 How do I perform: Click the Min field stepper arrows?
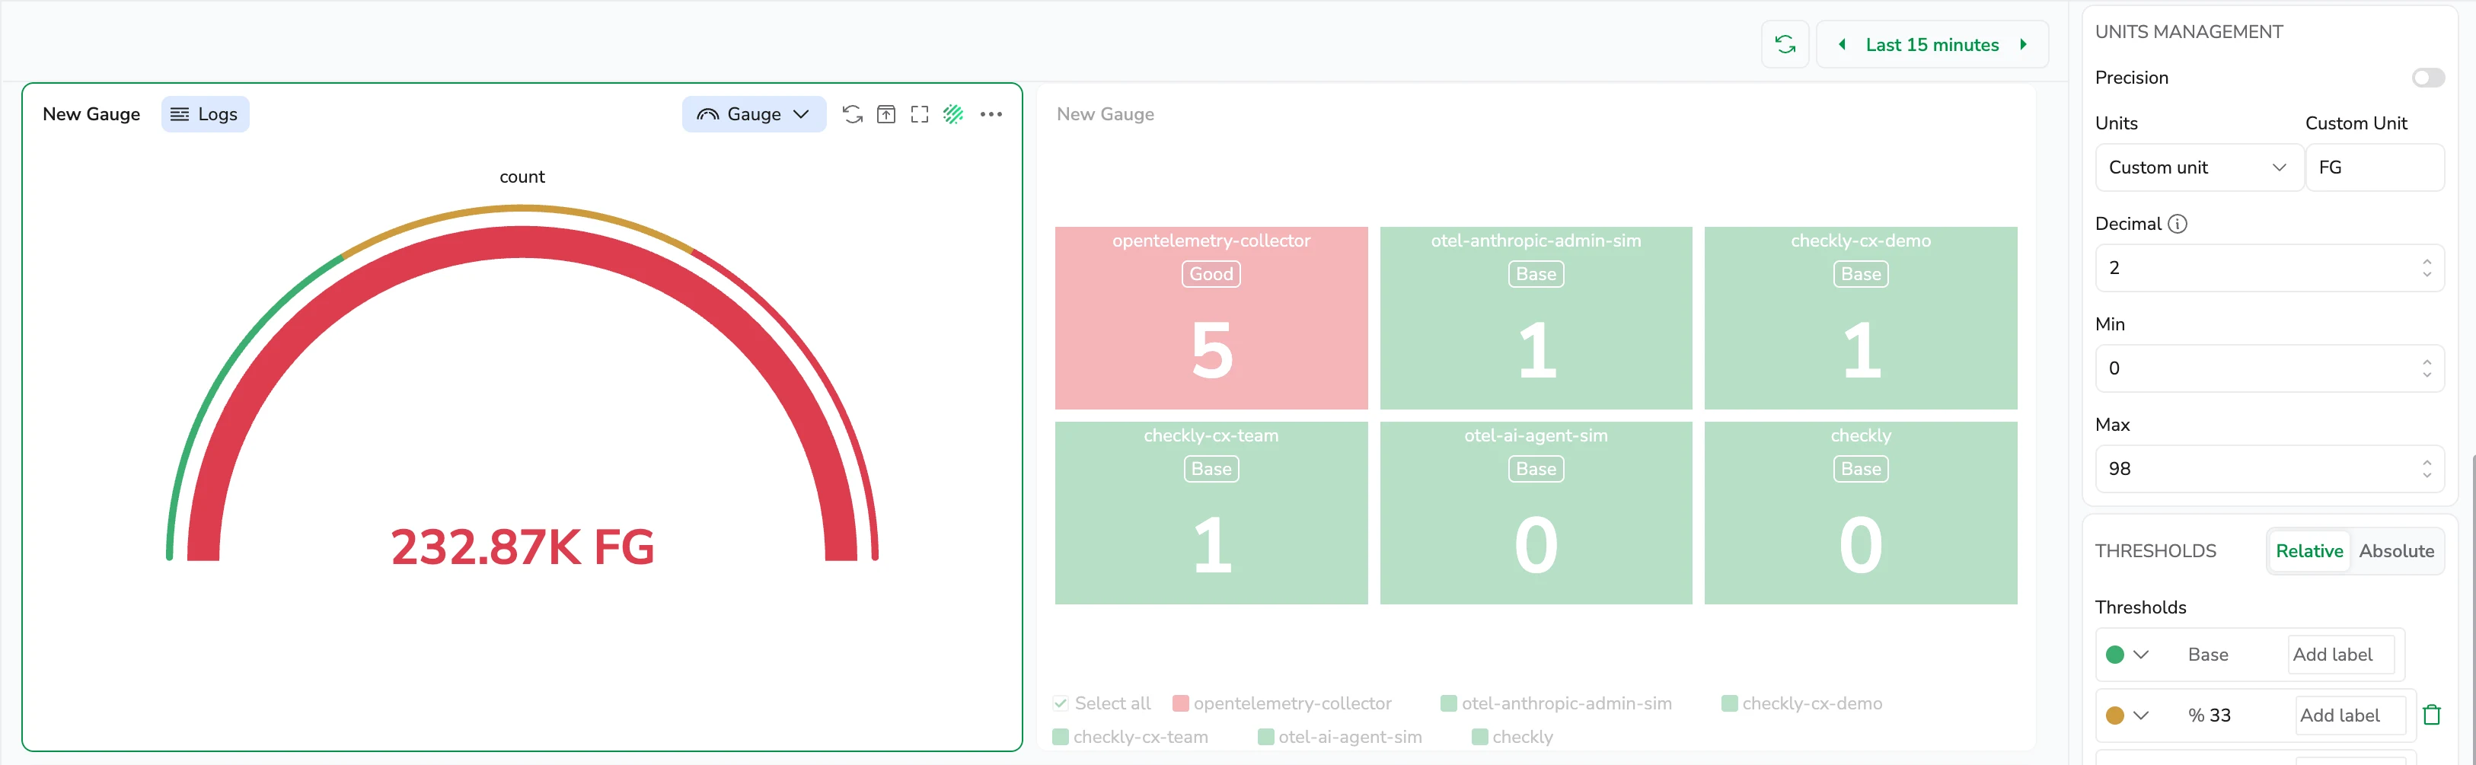tap(2427, 368)
